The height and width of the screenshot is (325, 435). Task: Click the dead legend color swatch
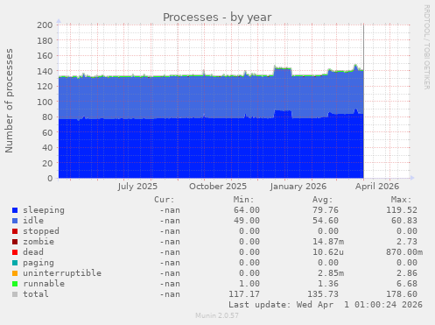[x=15, y=252]
